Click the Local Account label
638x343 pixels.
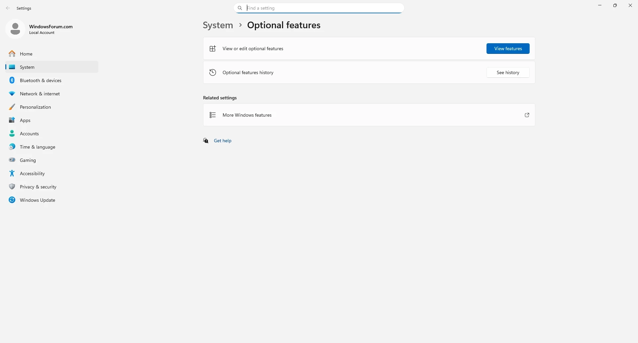point(42,33)
